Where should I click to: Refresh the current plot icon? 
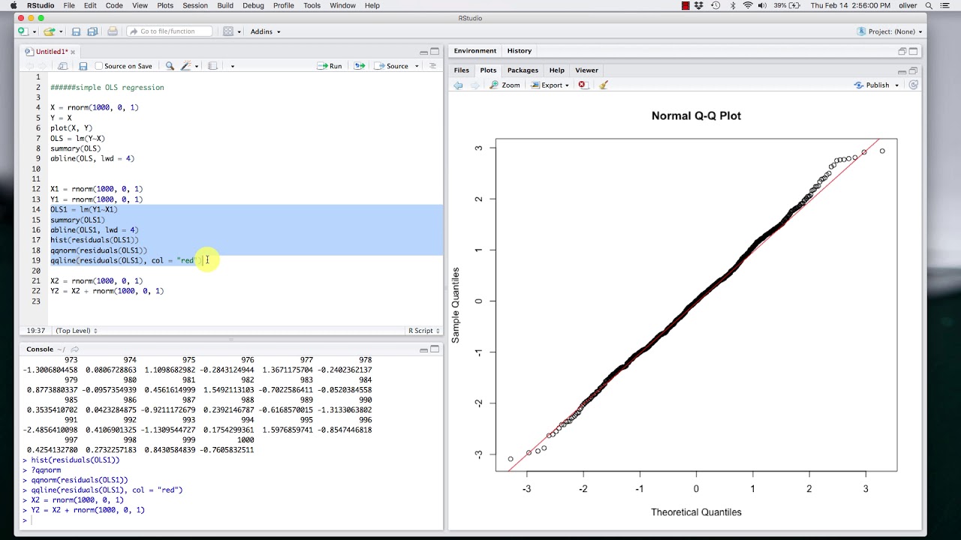coord(913,85)
